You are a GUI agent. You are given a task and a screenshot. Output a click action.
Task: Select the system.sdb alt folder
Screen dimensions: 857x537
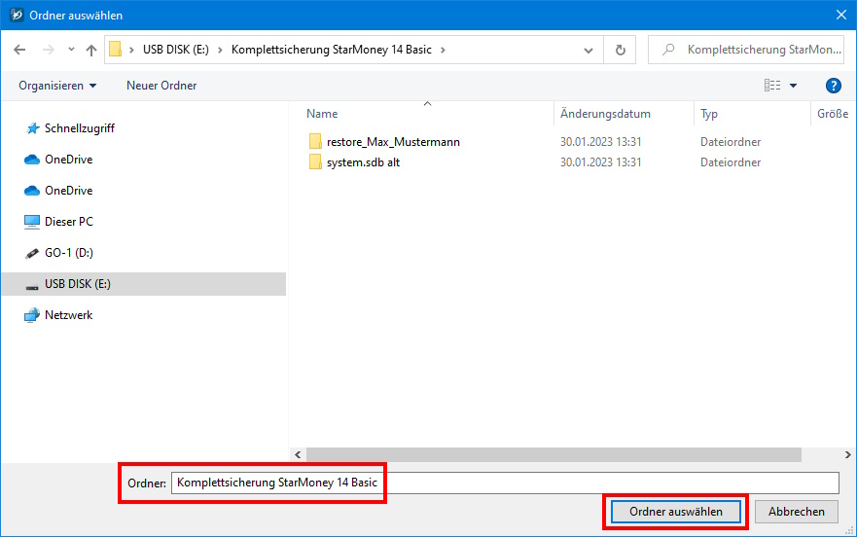click(363, 162)
